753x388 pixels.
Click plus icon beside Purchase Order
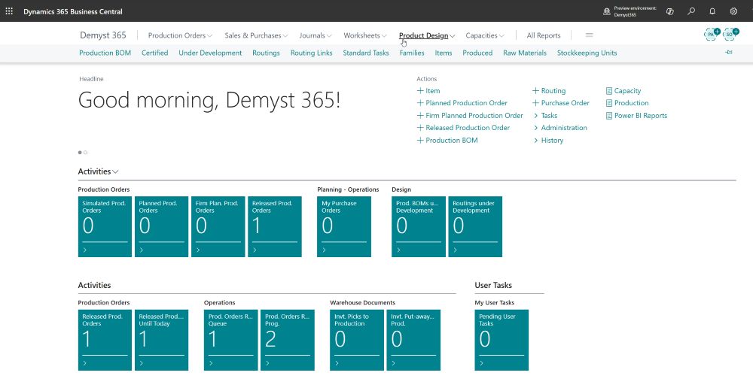[536, 103]
